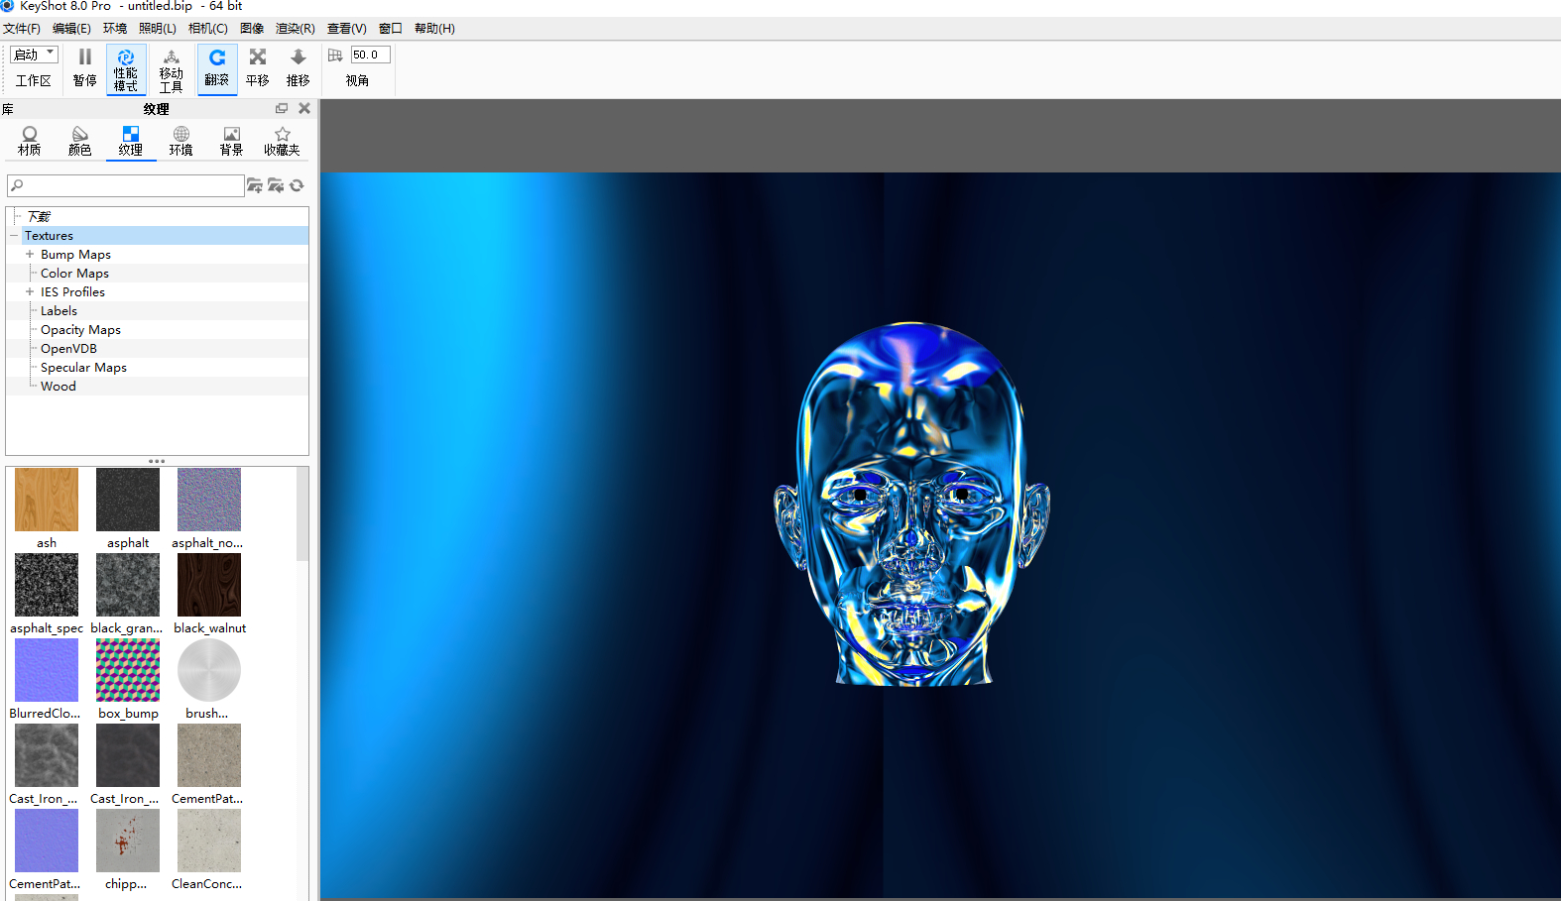Open the 渲染(R) menu
Viewport: 1561px width, 901px height.
pyautogui.click(x=296, y=29)
